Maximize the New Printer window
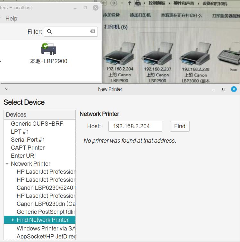 pos(223,89)
